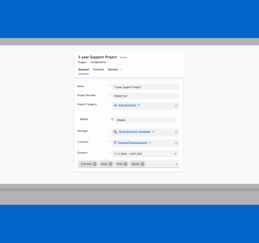Remove the 'To be fixed' tag
Viewport: 259px width, 243px height.
pyautogui.click(x=95, y=164)
